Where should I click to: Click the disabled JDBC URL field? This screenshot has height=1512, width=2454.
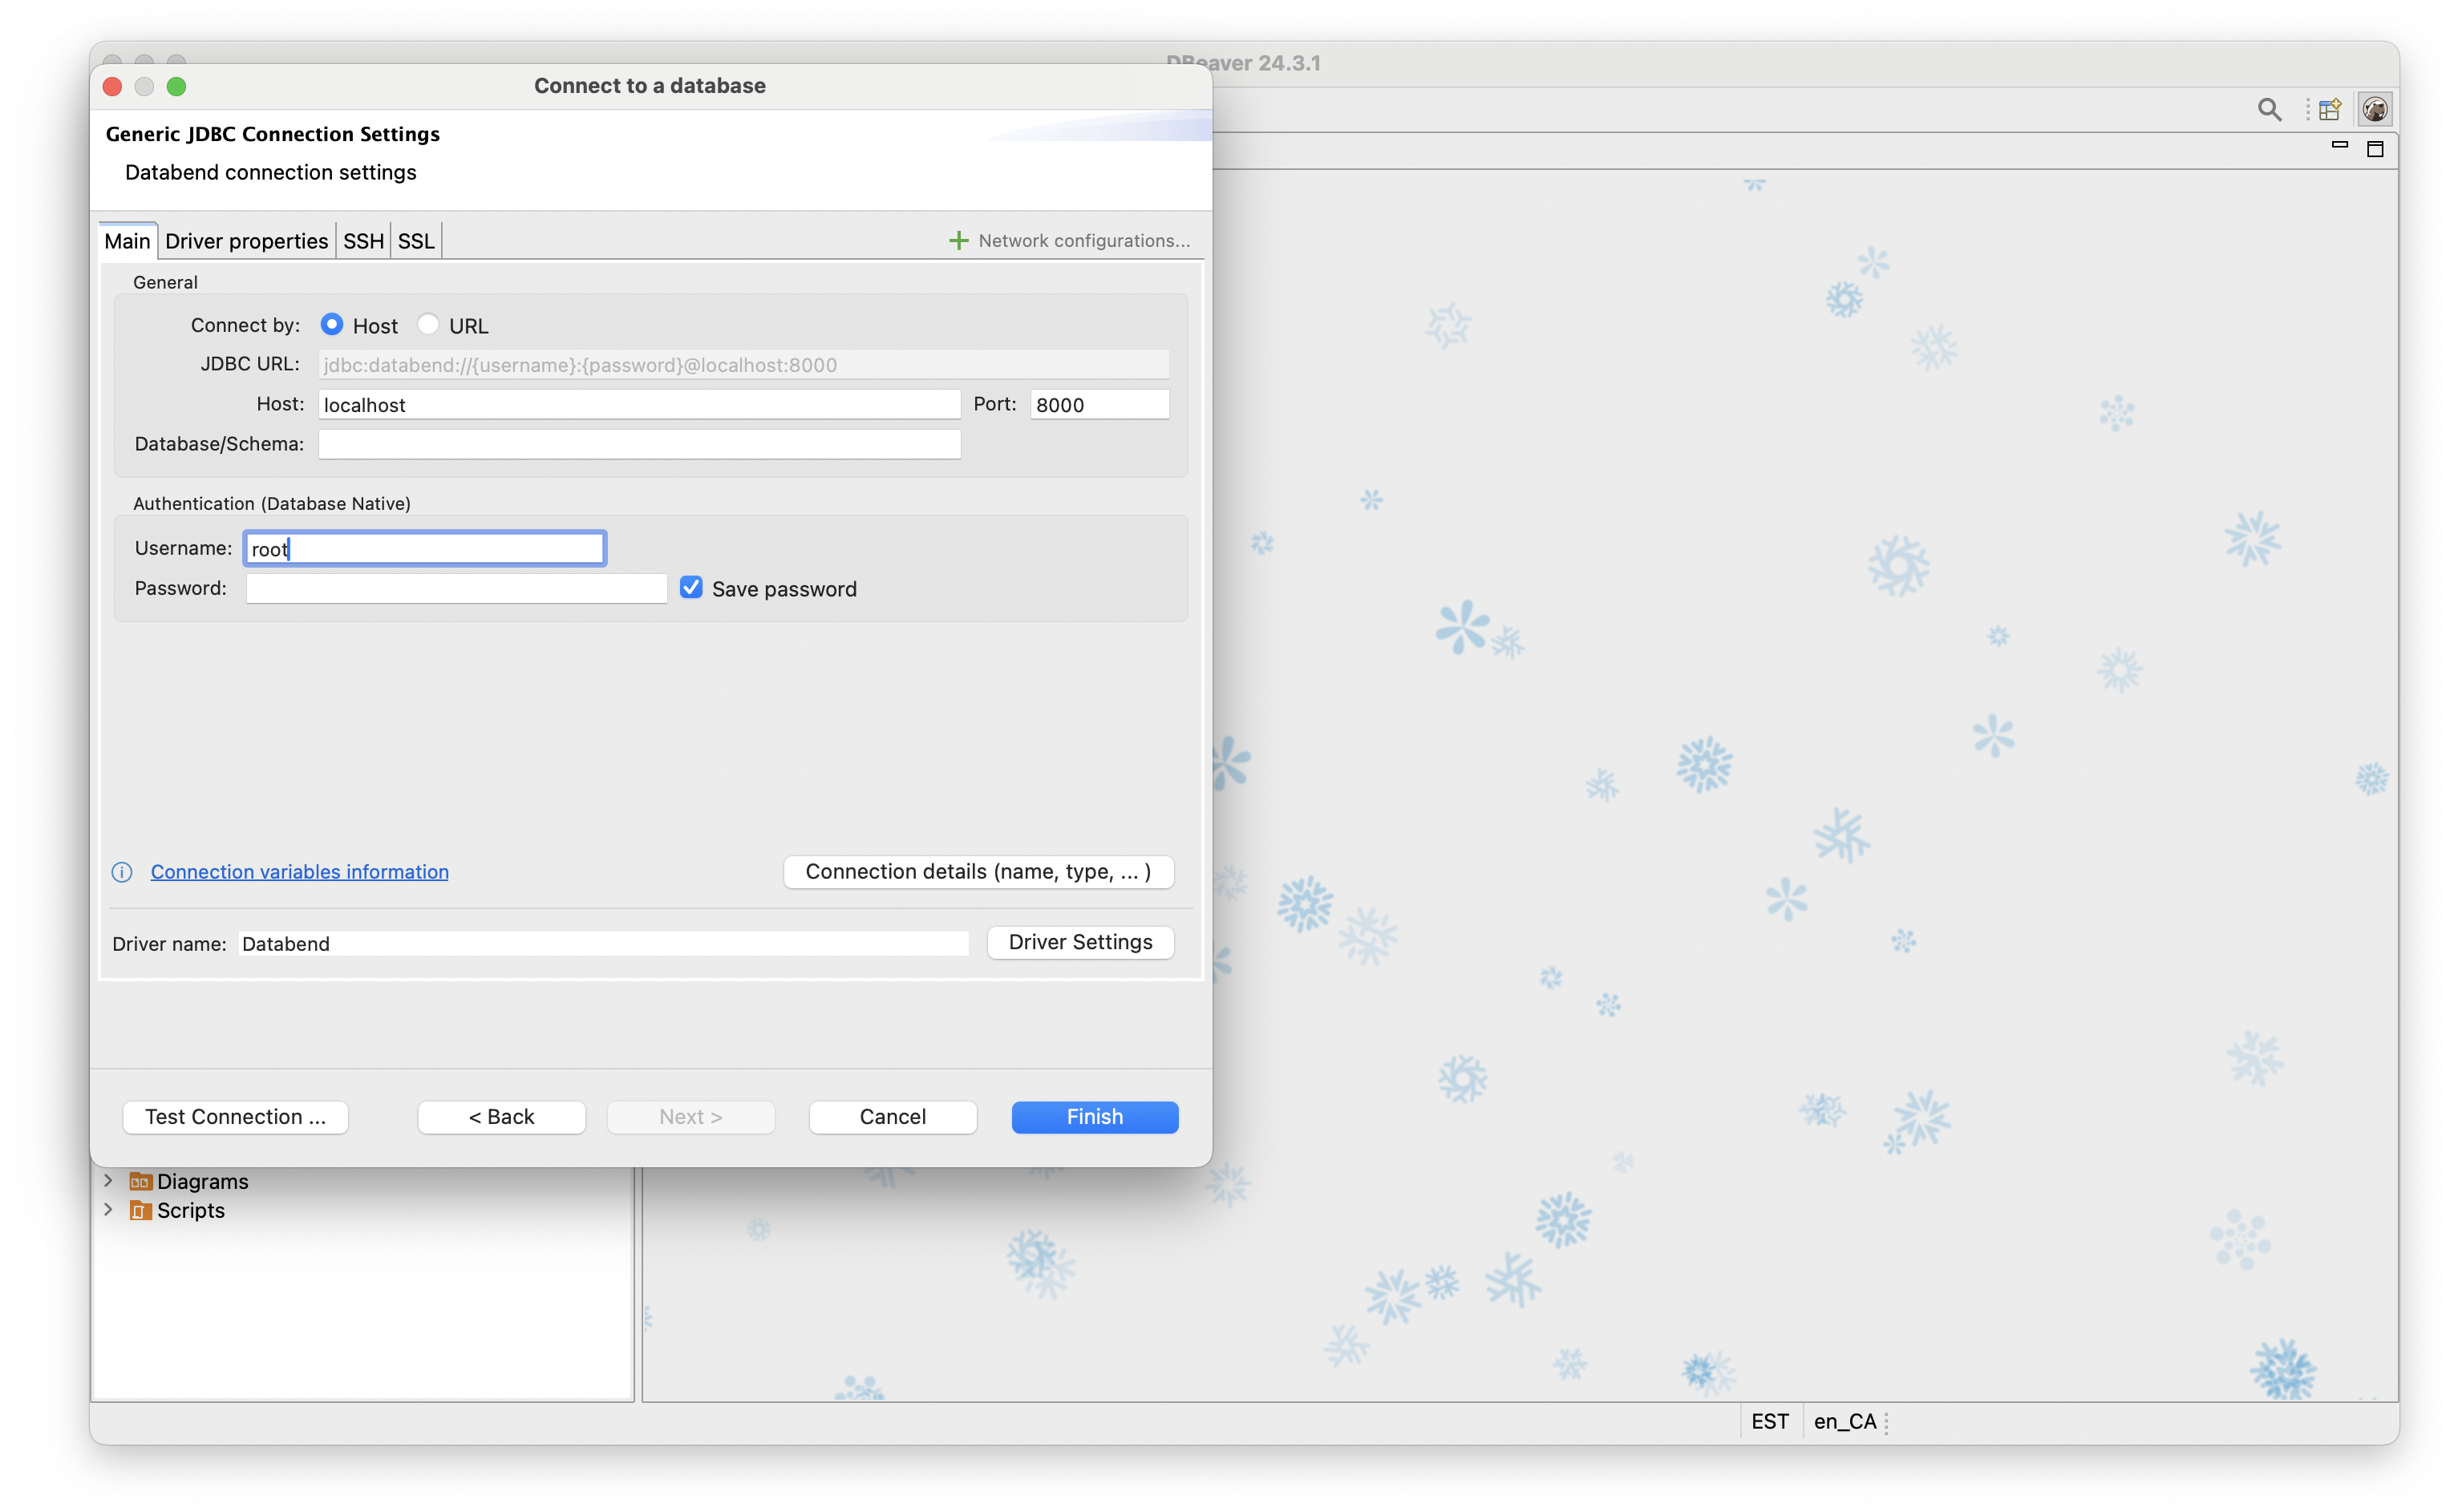click(743, 364)
